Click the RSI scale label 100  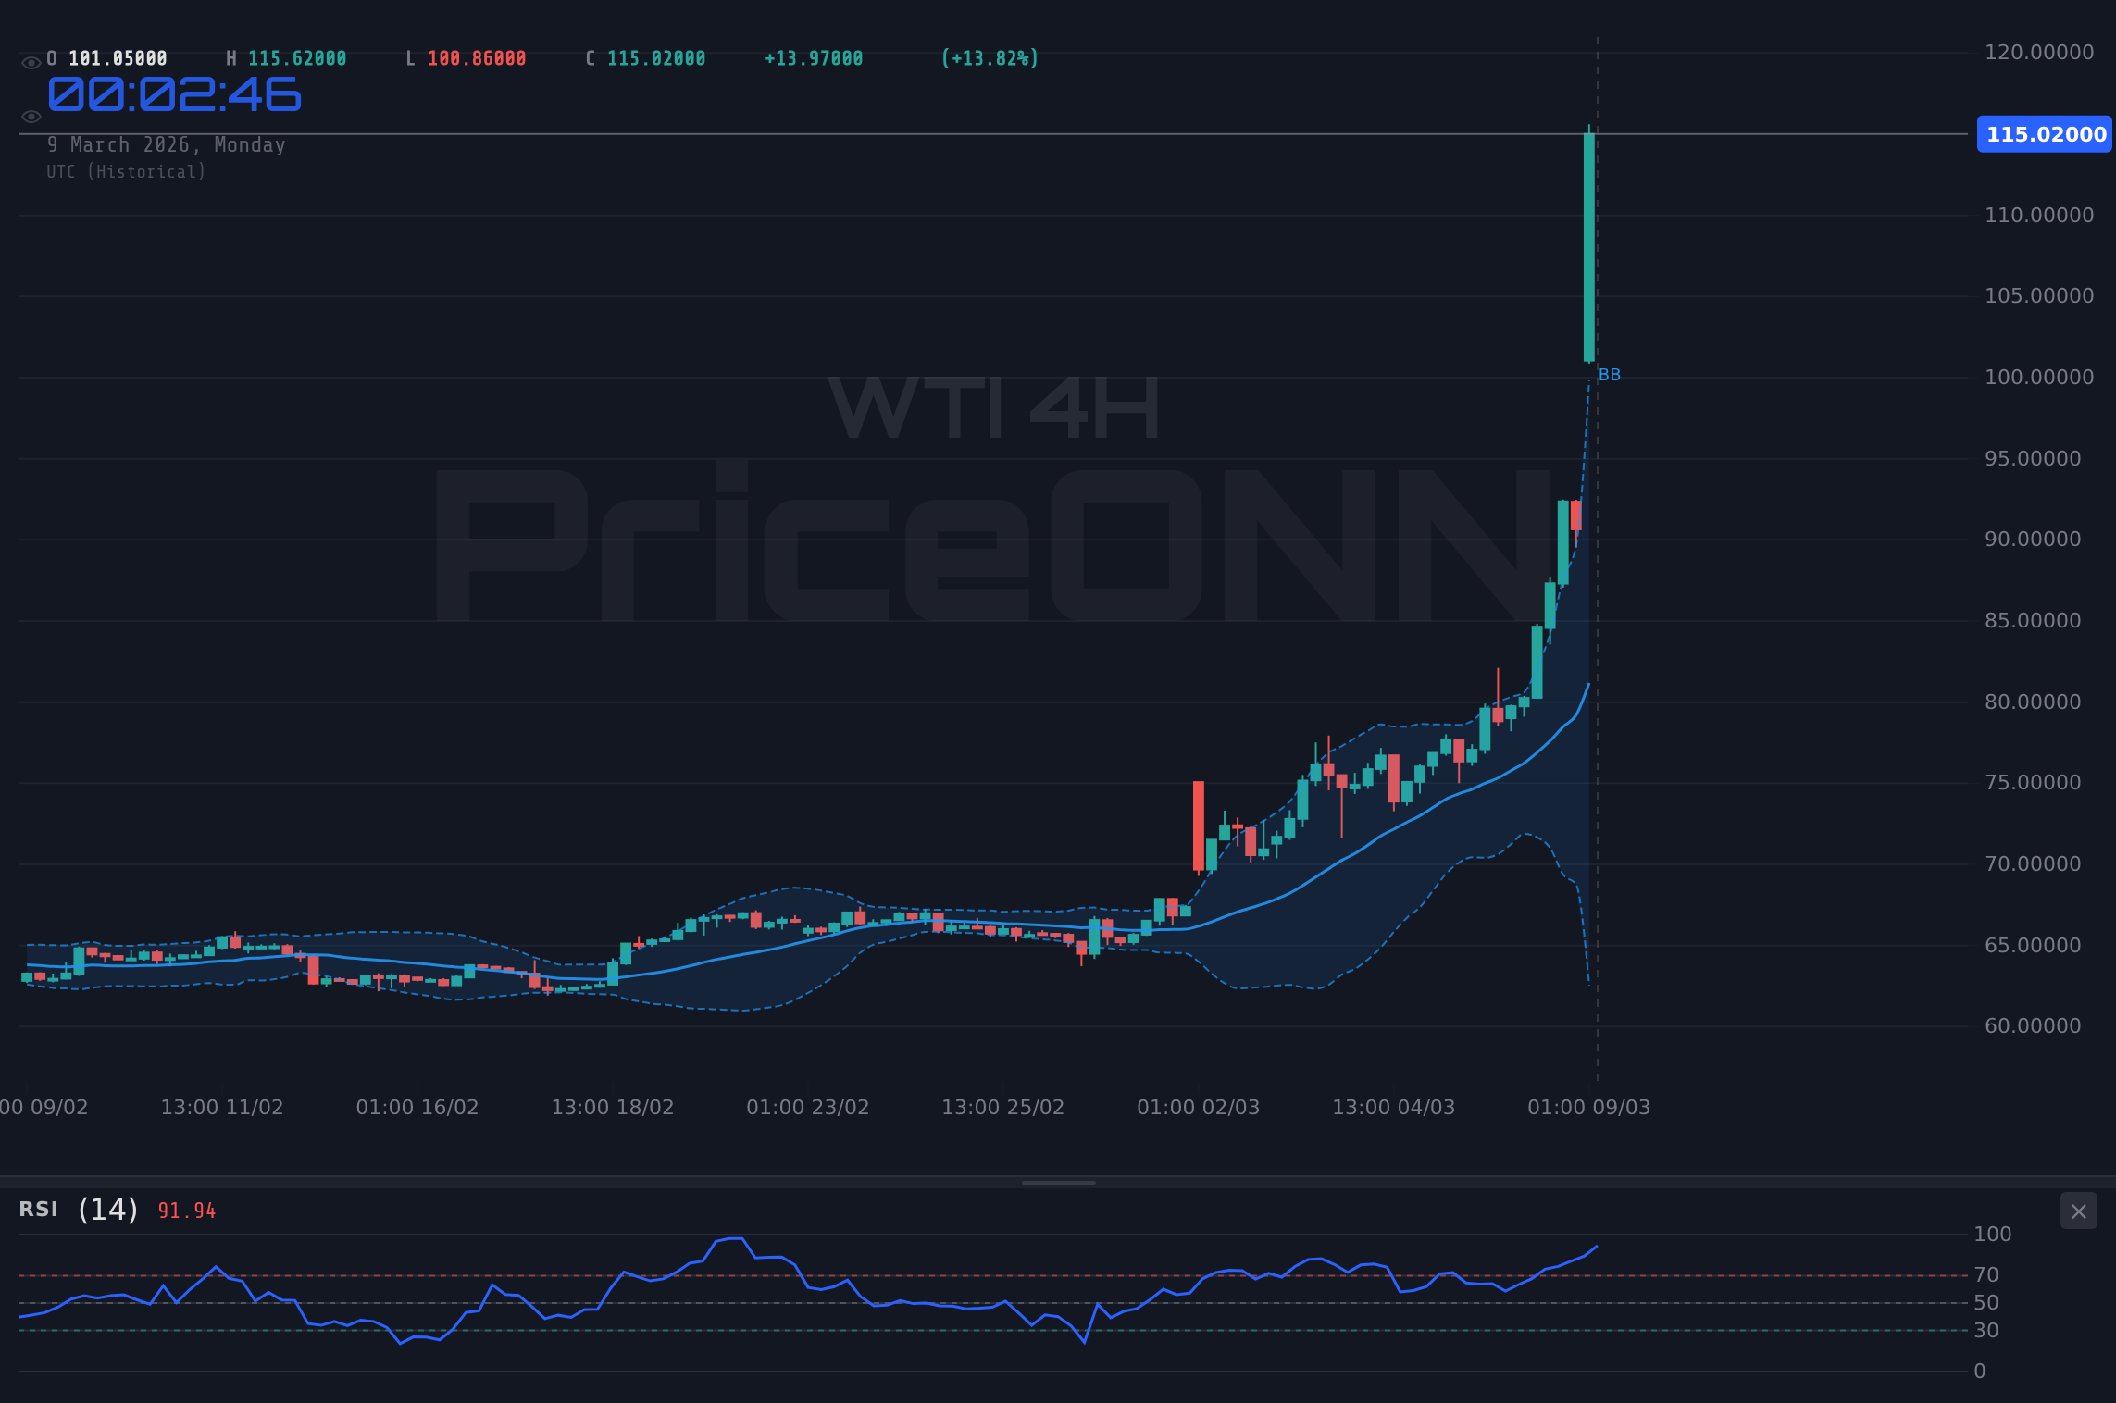pyautogui.click(x=1993, y=1235)
